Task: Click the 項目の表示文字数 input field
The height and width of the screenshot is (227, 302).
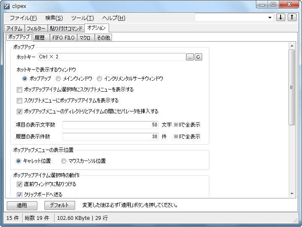Action: pyautogui.click(x=111, y=125)
